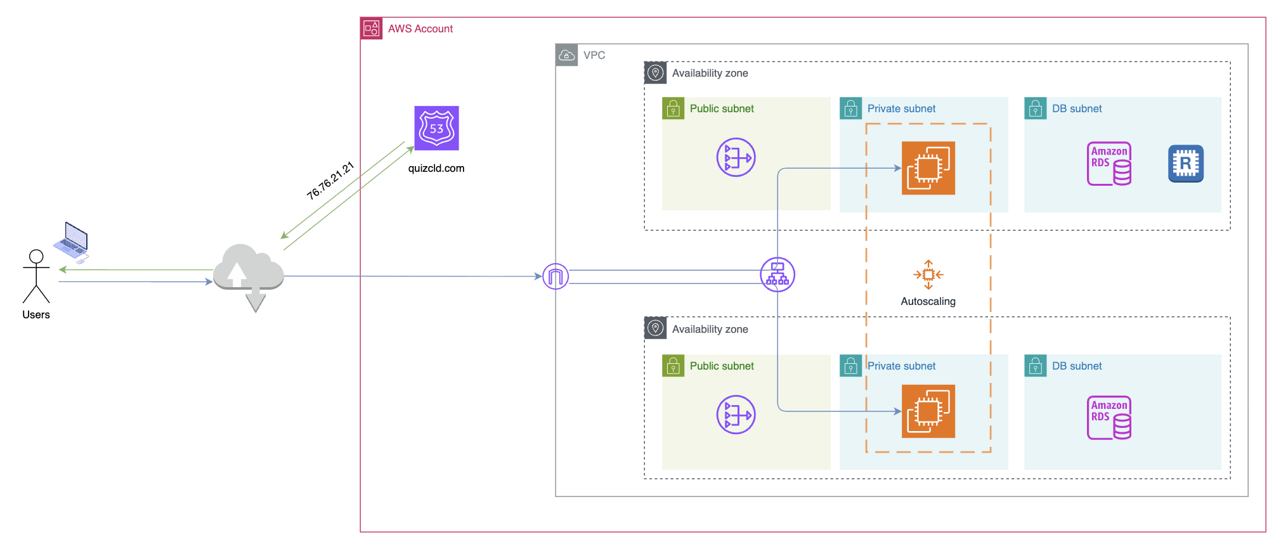Click the load balancer icon

point(777,274)
